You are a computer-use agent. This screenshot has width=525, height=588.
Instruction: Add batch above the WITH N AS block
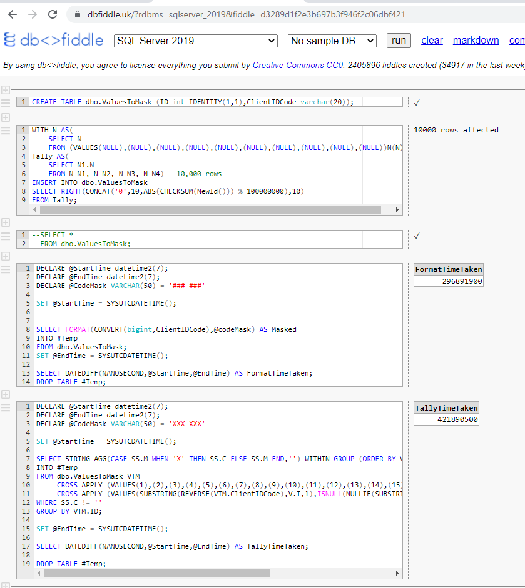(x=5, y=117)
